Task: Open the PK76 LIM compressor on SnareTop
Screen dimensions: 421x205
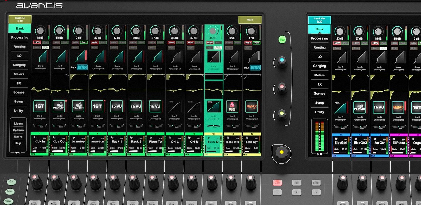Action: 78,106
